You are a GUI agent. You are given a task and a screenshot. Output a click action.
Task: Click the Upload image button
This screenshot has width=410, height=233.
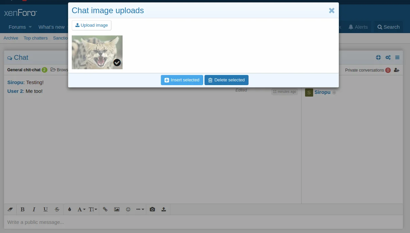tap(91, 25)
